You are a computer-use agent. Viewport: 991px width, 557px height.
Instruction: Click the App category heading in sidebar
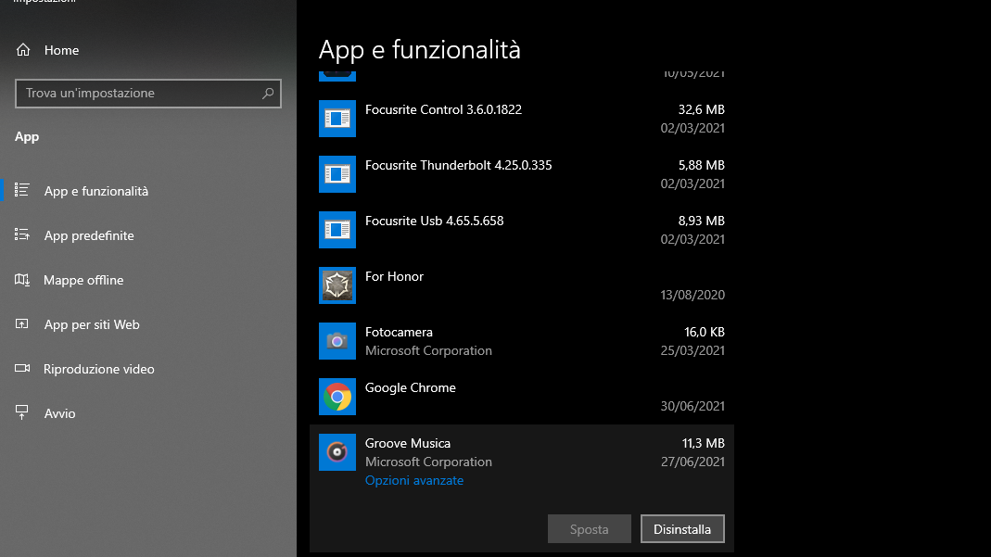pyautogui.click(x=27, y=137)
